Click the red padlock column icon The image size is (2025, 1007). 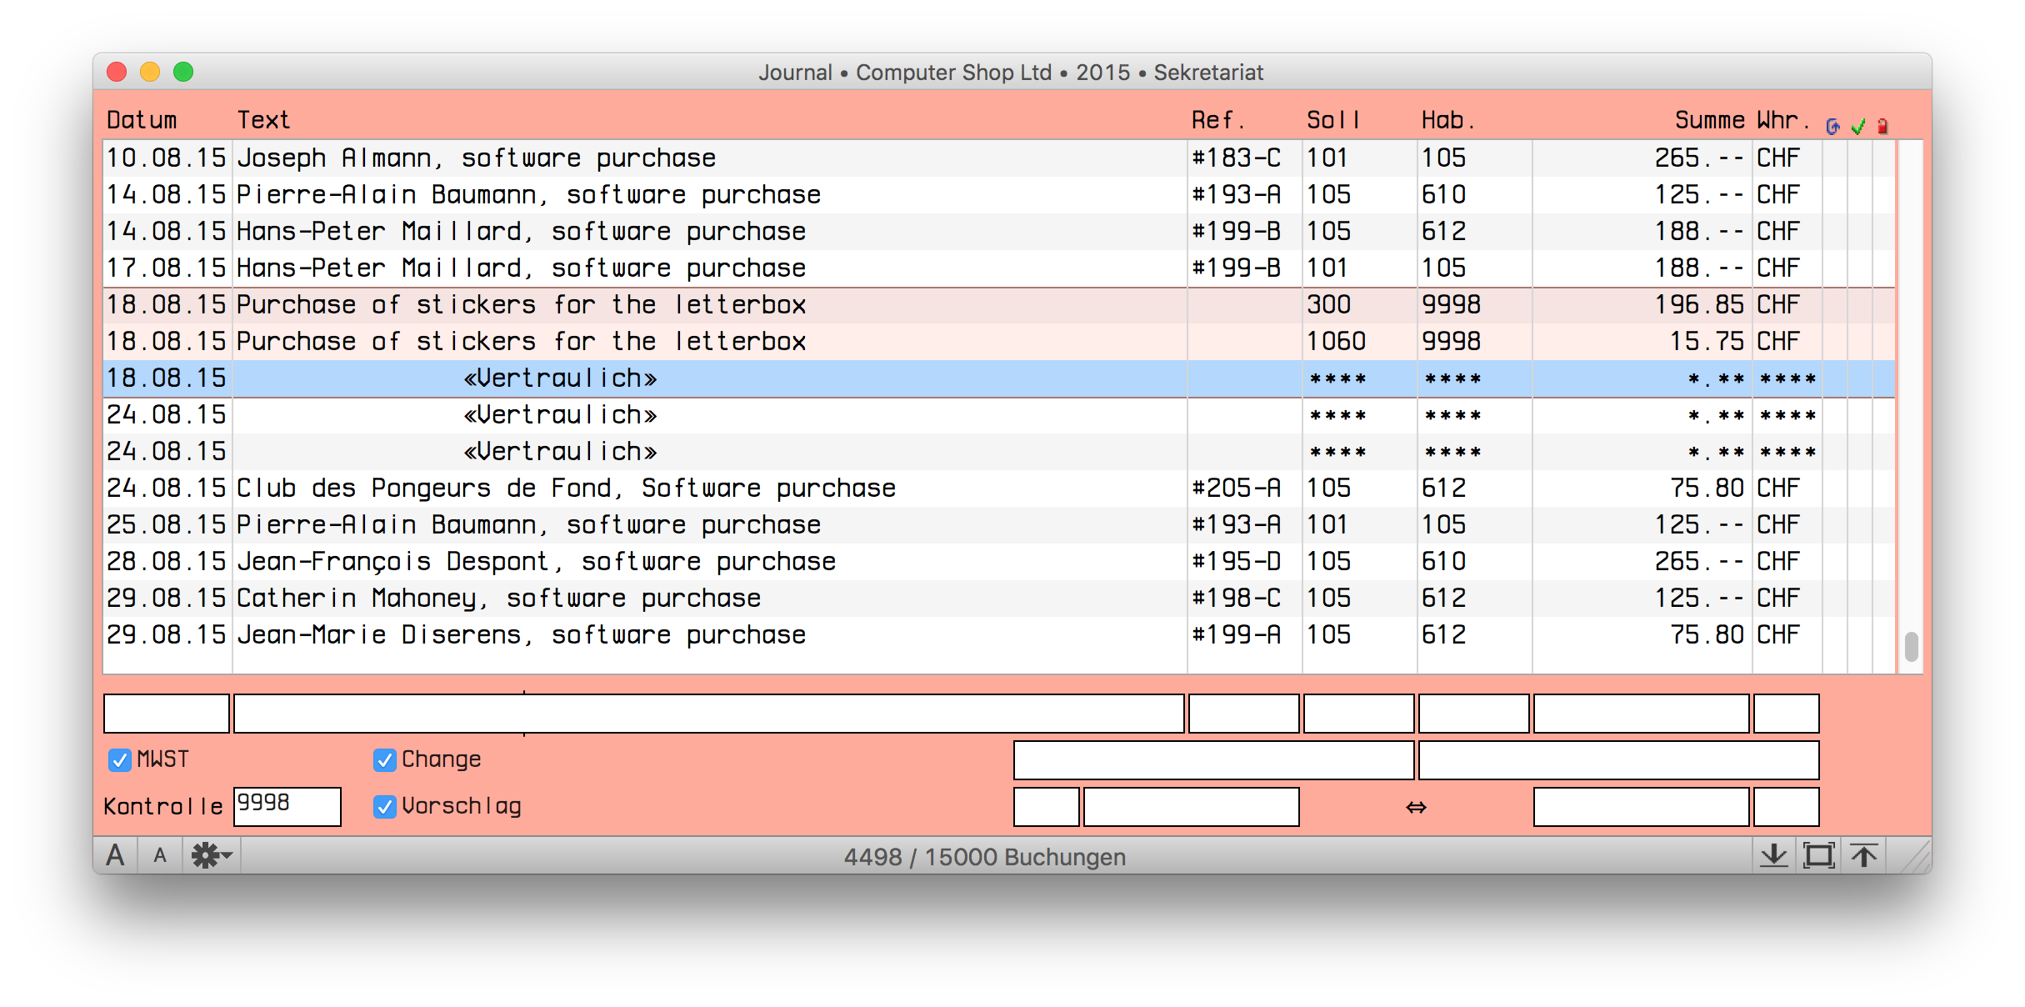[1882, 126]
